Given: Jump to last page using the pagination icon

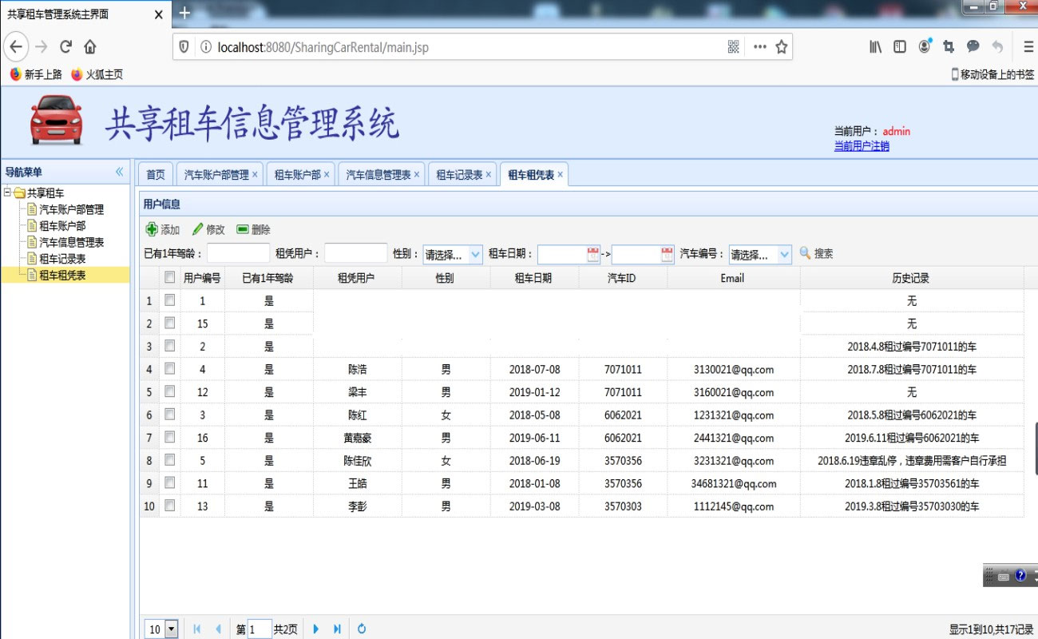Looking at the screenshot, I should (335, 629).
